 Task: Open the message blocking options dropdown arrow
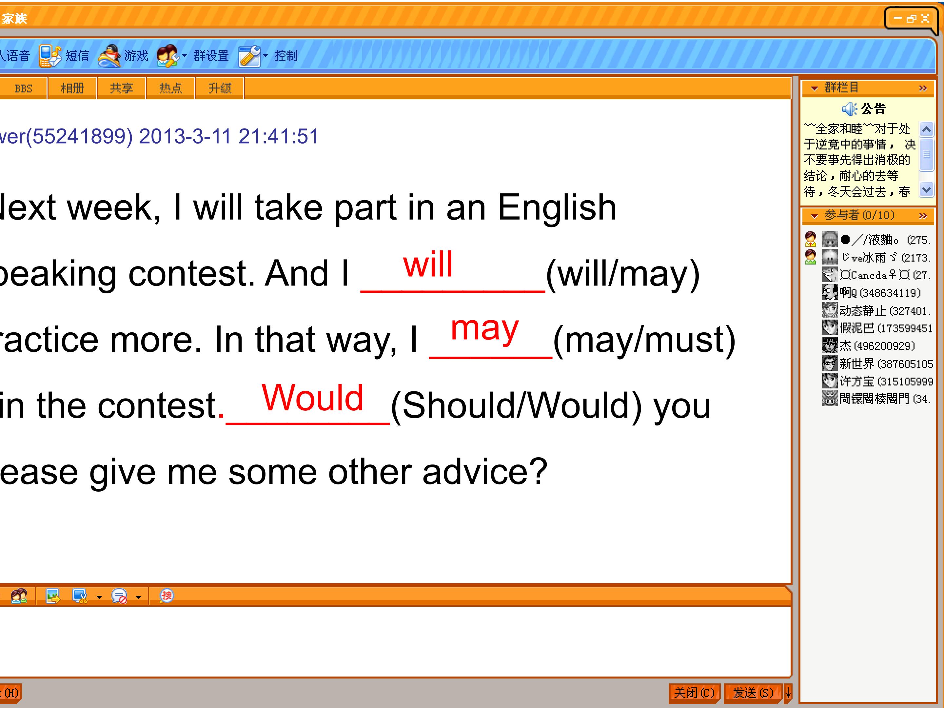pyautogui.click(x=138, y=597)
